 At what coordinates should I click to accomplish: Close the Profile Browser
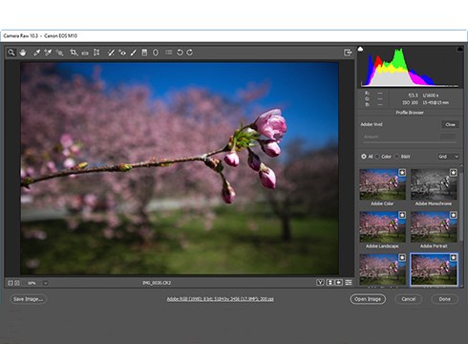click(x=450, y=124)
